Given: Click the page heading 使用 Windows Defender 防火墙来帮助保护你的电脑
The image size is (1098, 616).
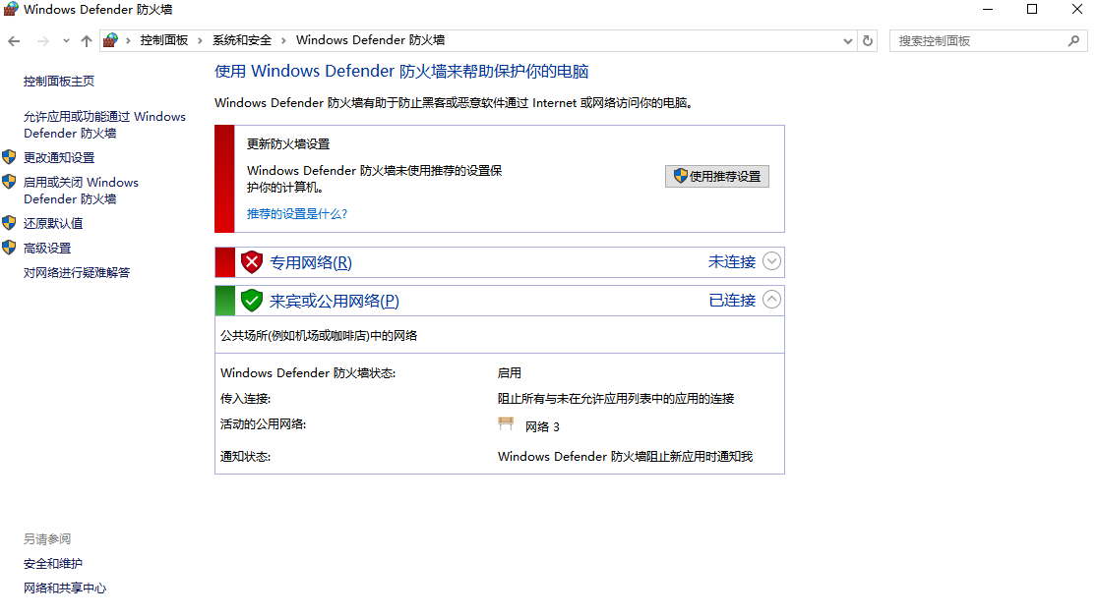Looking at the screenshot, I should click(x=401, y=72).
